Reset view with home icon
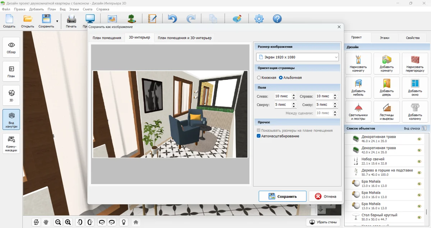The image size is (431, 228). 136,222
